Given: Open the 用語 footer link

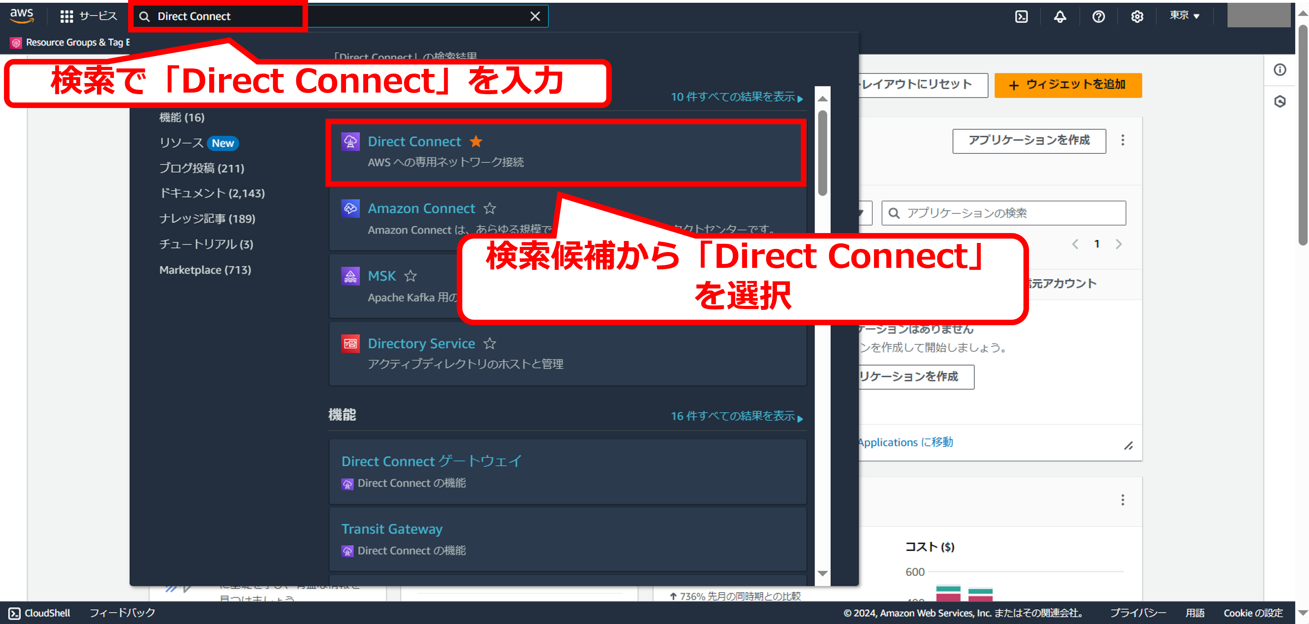Looking at the screenshot, I should pyautogui.click(x=1195, y=613).
